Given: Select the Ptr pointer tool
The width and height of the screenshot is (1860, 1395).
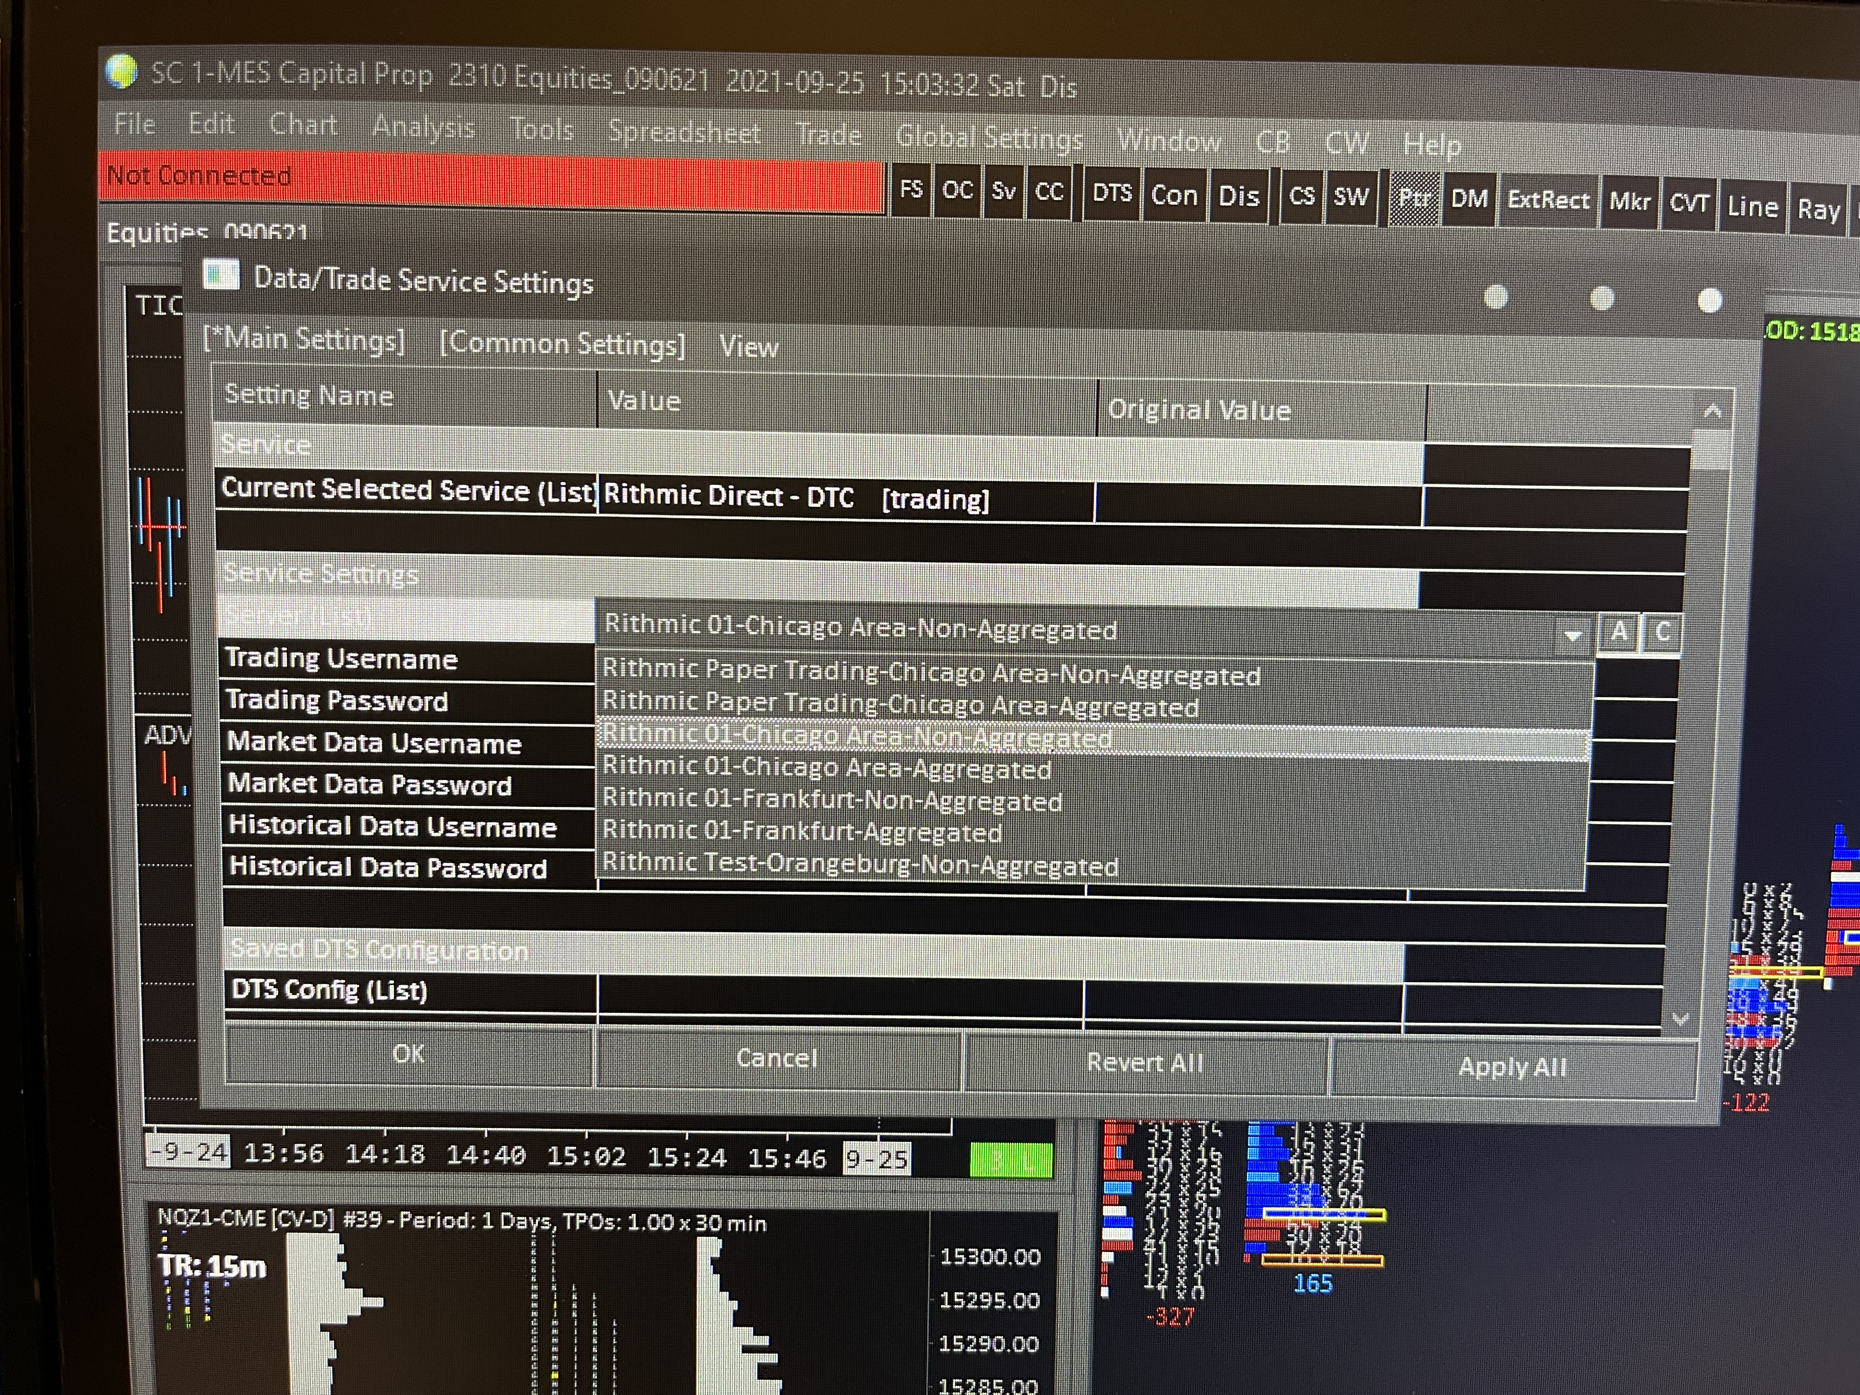Looking at the screenshot, I should coord(1414,199).
